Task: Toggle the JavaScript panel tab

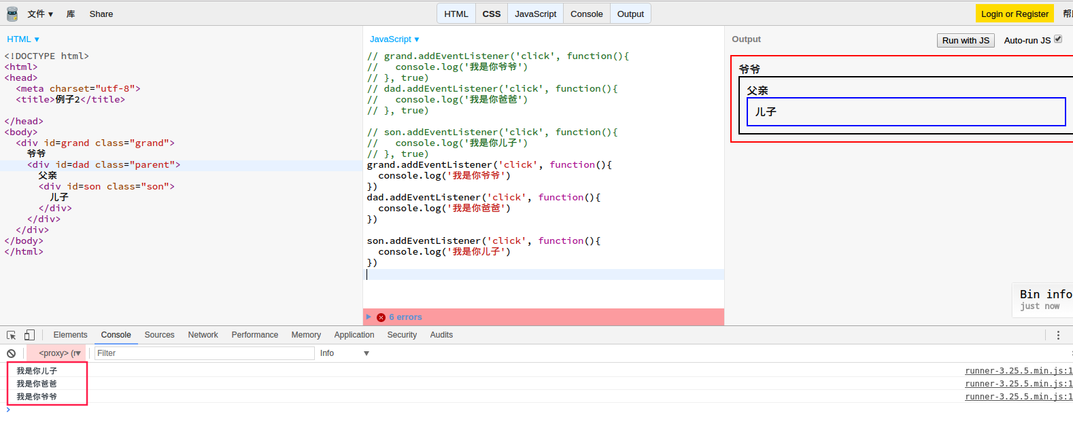Action: coord(536,14)
